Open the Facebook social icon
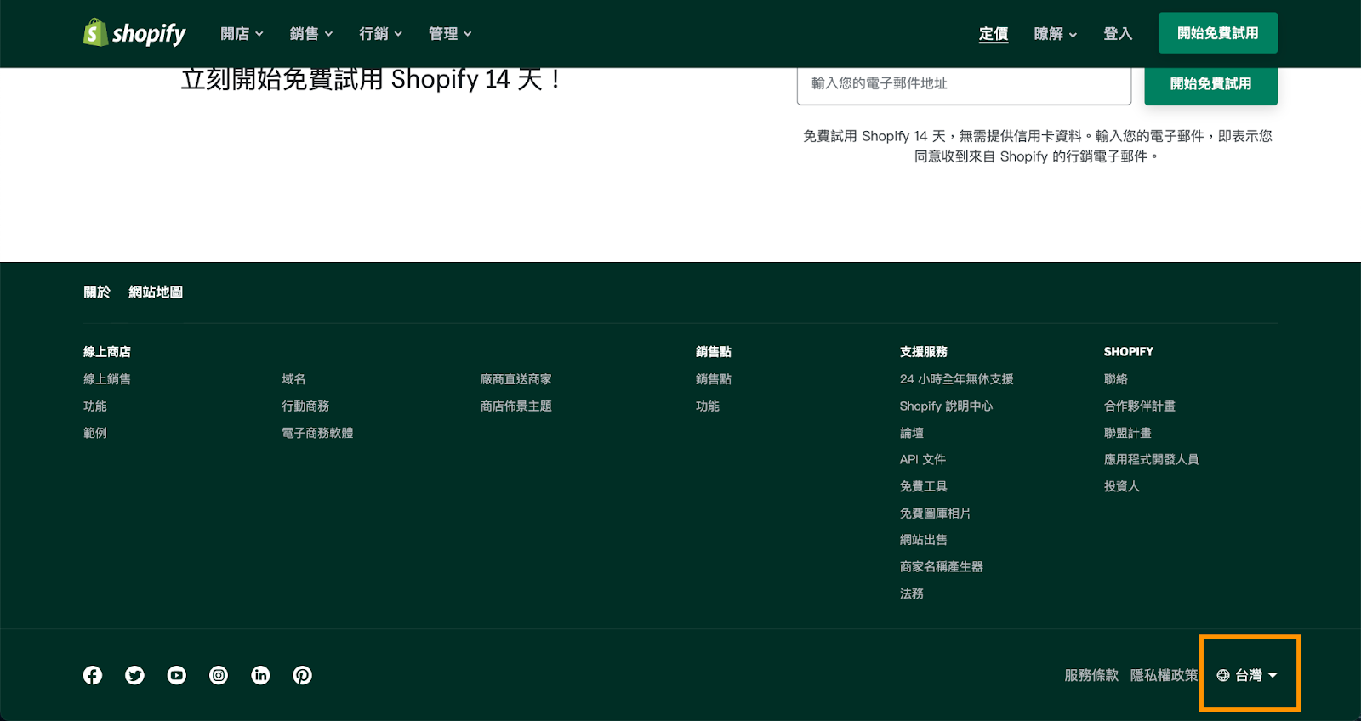1361x721 pixels. pos(93,675)
